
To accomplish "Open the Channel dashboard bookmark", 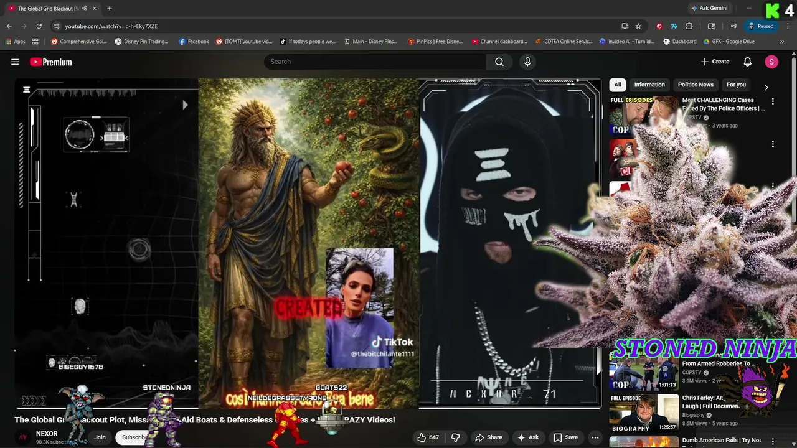I will coord(499,42).
